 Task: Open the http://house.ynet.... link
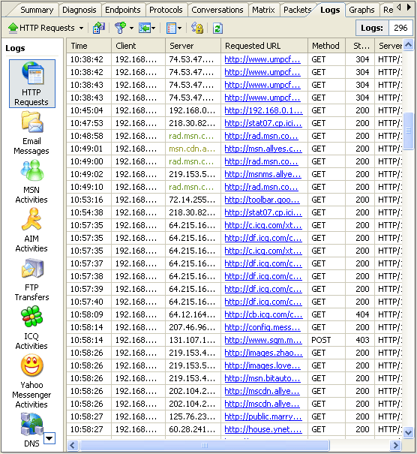(263, 428)
